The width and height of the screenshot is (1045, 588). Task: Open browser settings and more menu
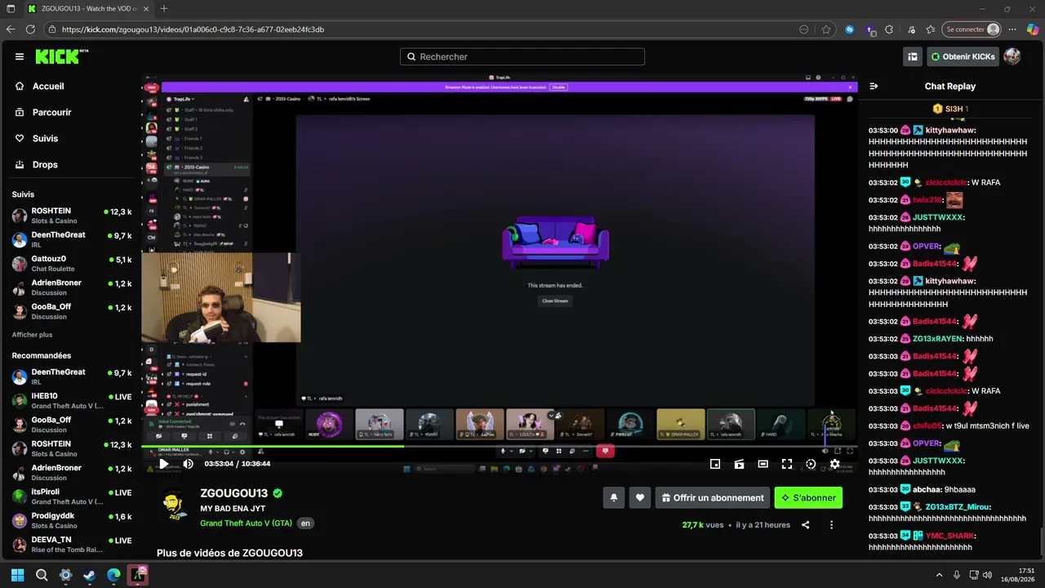[1013, 29]
